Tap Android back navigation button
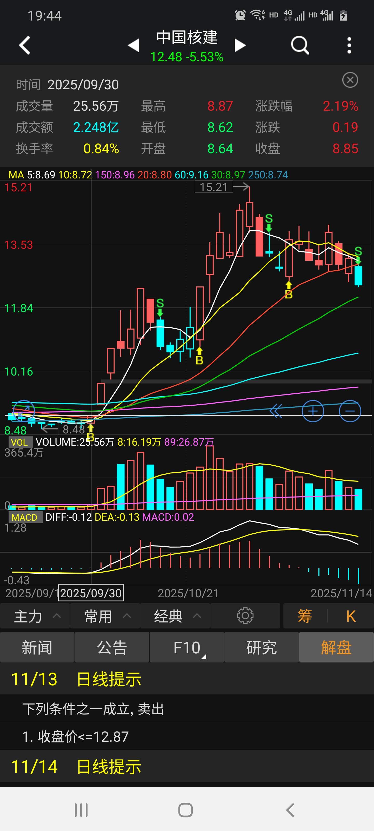Viewport: 374px width, 831px height. 290,810
